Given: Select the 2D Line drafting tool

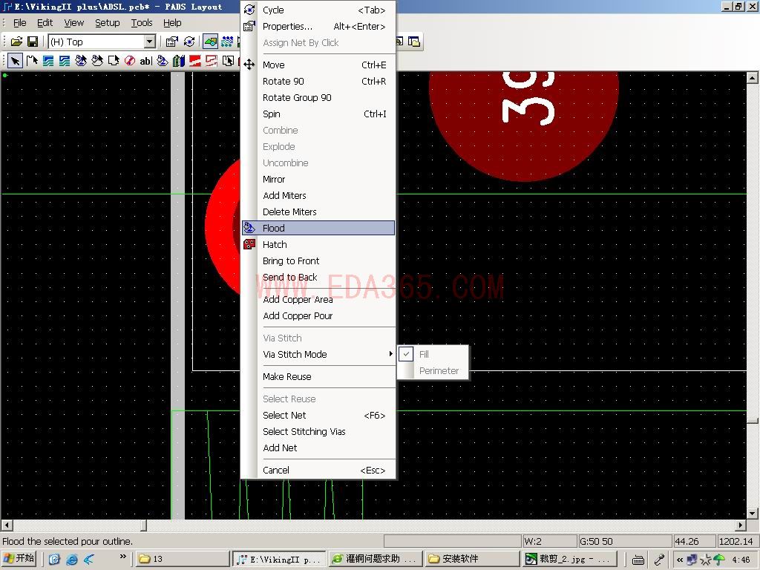Looking at the screenshot, I should click(32, 61).
